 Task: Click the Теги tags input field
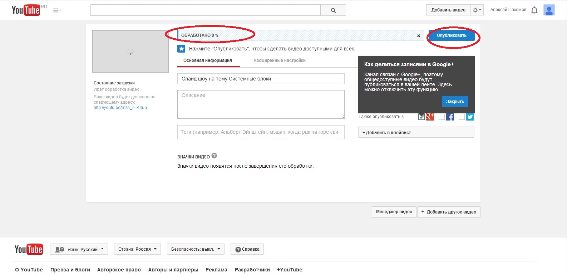coord(261,132)
